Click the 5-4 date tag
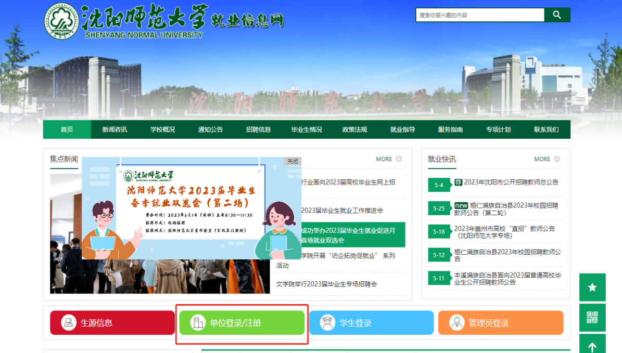Image resolution: width=622 pixels, height=353 pixels. click(439, 185)
